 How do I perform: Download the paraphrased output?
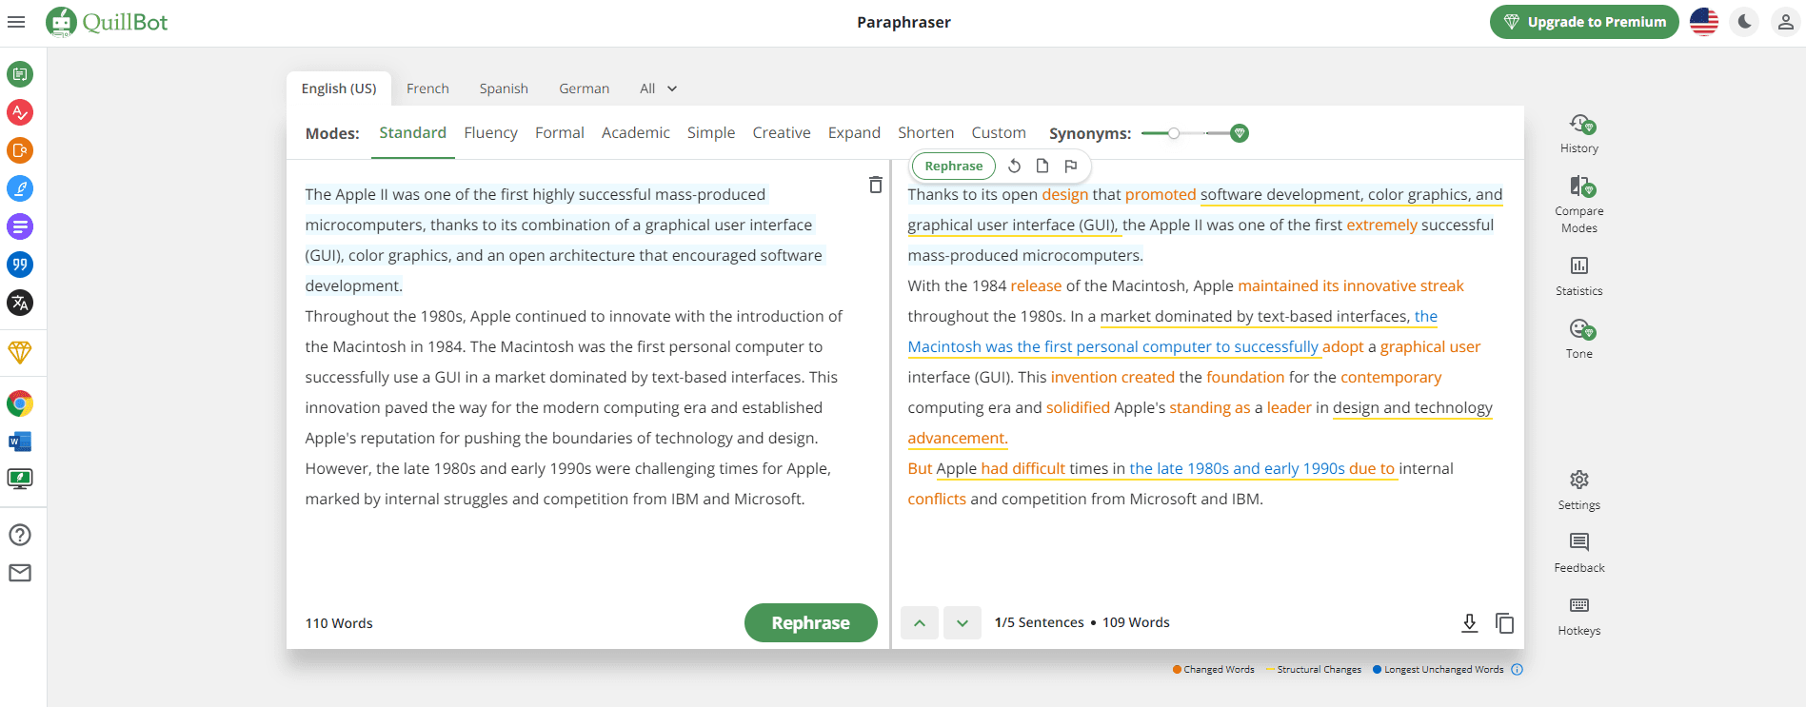1469,623
